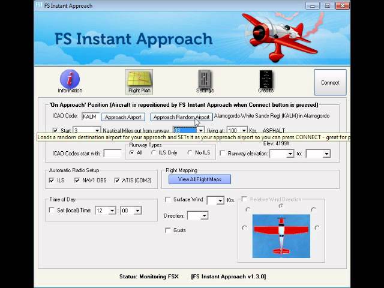Open View All Flight Maps
This screenshot has width=384, height=288.
coord(200,179)
